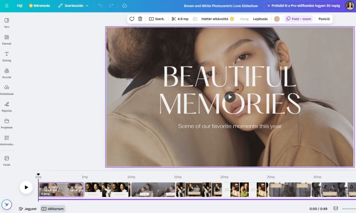Open the Terv design panel
Viewport: 356px width, 213px height.
point(7,23)
